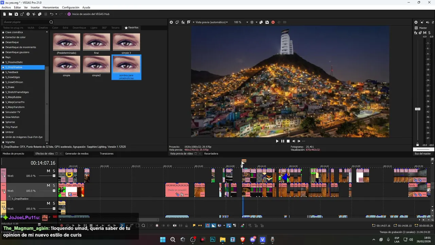Viewport: 435px width, 245px height.
Task: Save the project with the disk icon
Action: coord(16,14)
